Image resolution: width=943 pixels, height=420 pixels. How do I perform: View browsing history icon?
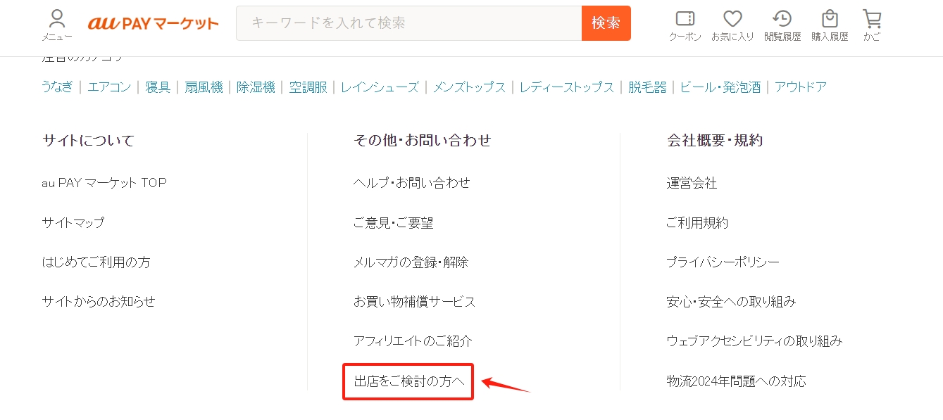click(x=782, y=25)
